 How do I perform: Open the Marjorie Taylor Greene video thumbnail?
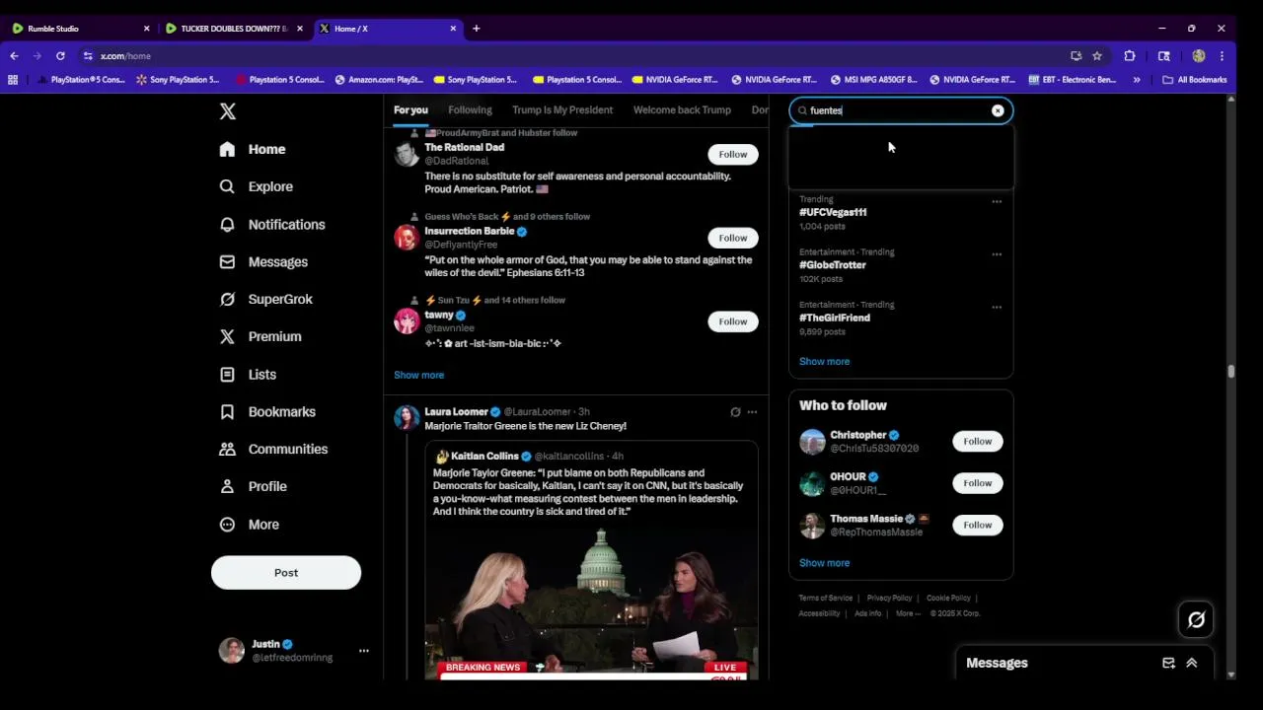point(592,602)
